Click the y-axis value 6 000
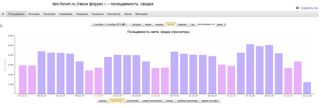Image resolution: width=321 pixels, height=108 pixels. 11,36
